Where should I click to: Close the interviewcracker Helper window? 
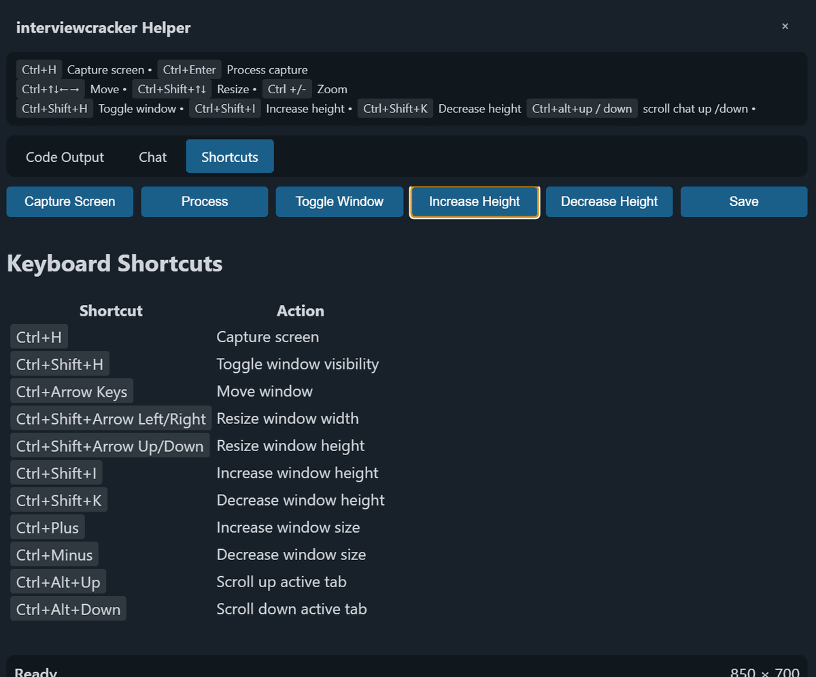785,27
